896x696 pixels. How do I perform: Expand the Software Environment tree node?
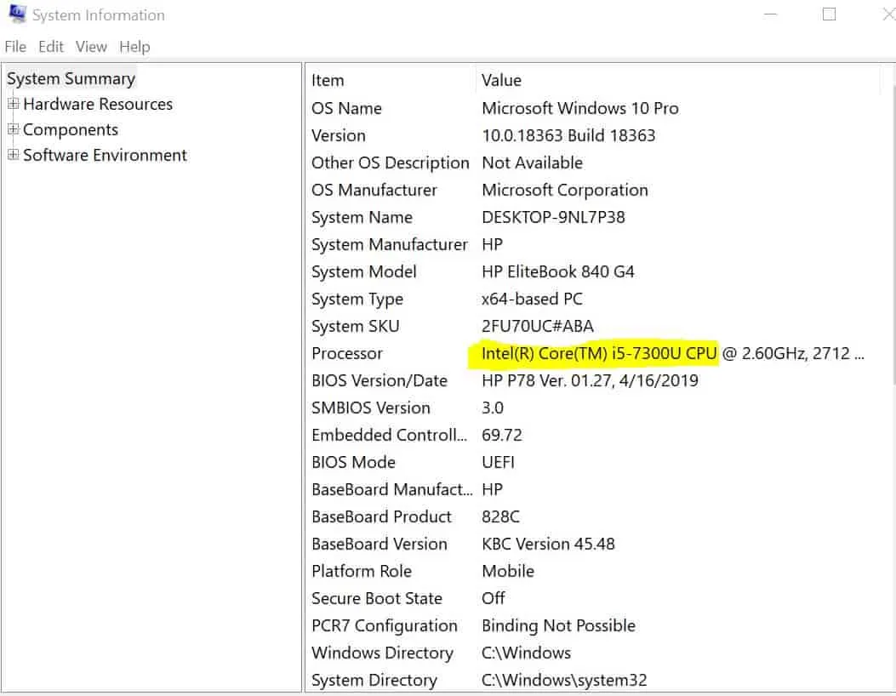coord(13,155)
